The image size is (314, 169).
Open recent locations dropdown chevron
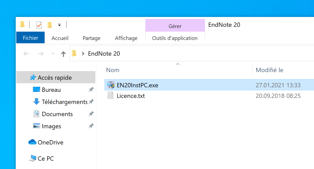point(53,54)
